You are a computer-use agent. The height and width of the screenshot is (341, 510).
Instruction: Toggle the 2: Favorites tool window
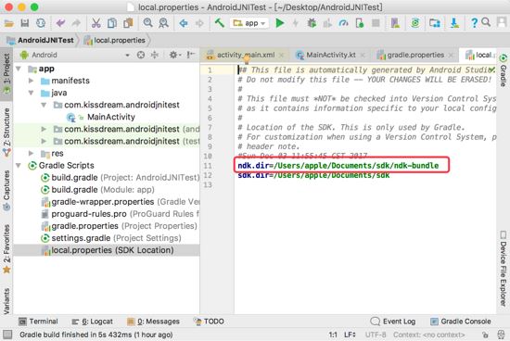pos(6,249)
